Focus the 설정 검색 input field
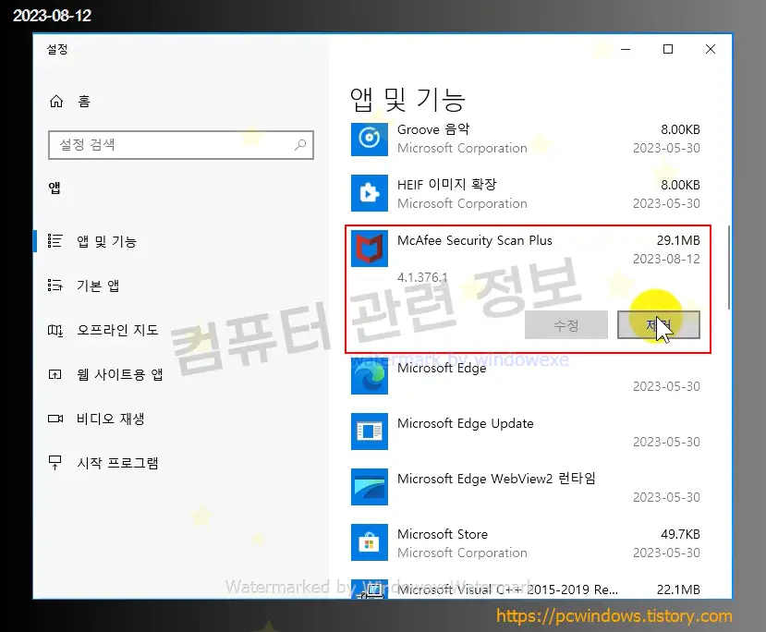Screen dimensions: 766x632 [181, 144]
